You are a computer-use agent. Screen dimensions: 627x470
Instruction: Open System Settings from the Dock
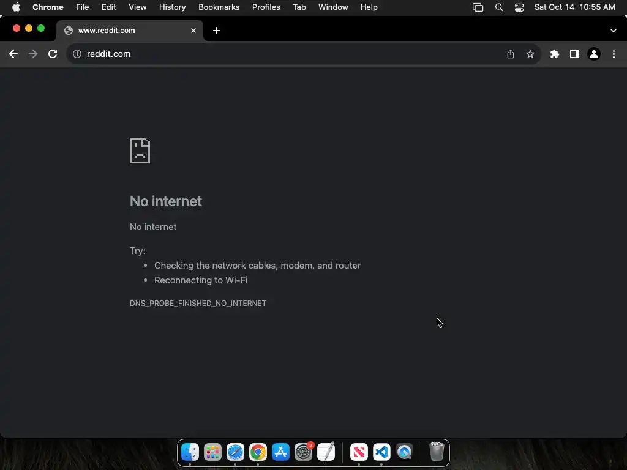pyautogui.click(x=304, y=452)
